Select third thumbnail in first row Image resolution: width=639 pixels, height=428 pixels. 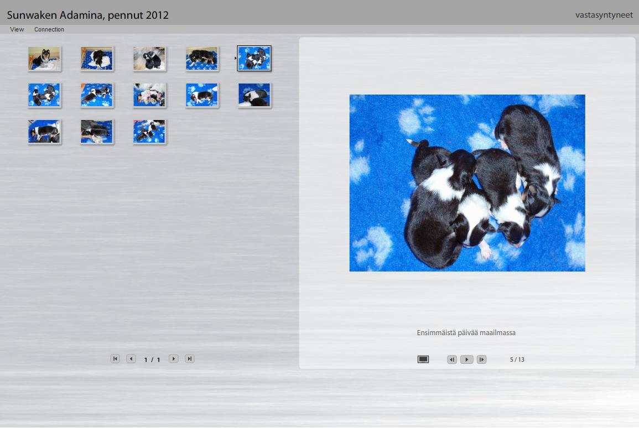(149, 58)
